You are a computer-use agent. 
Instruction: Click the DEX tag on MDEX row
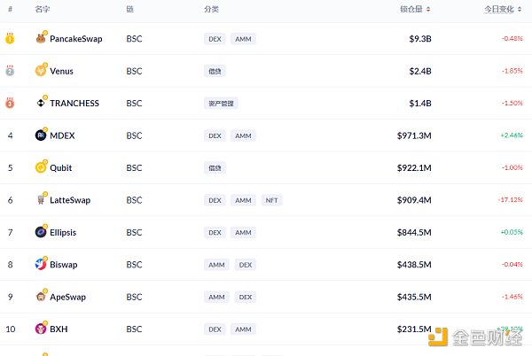(215, 135)
